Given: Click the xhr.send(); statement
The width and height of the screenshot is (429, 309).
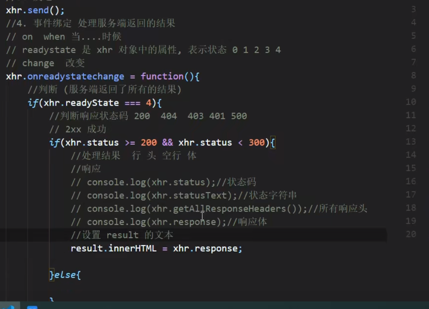Looking at the screenshot, I should pyautogui.click(x=35, y=10).
